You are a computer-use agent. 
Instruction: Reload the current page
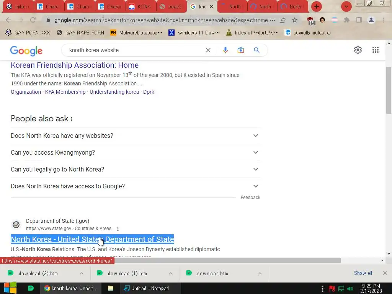(33, 20)
